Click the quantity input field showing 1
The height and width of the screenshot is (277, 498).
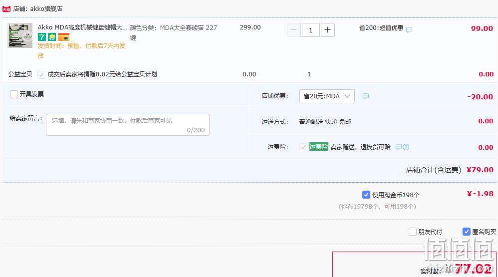(x=310, y=30)
